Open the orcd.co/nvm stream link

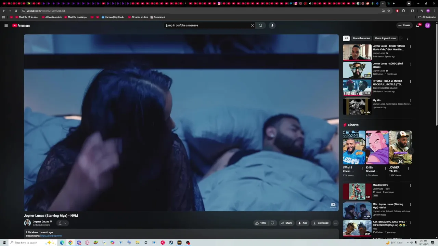click(51, 236)
